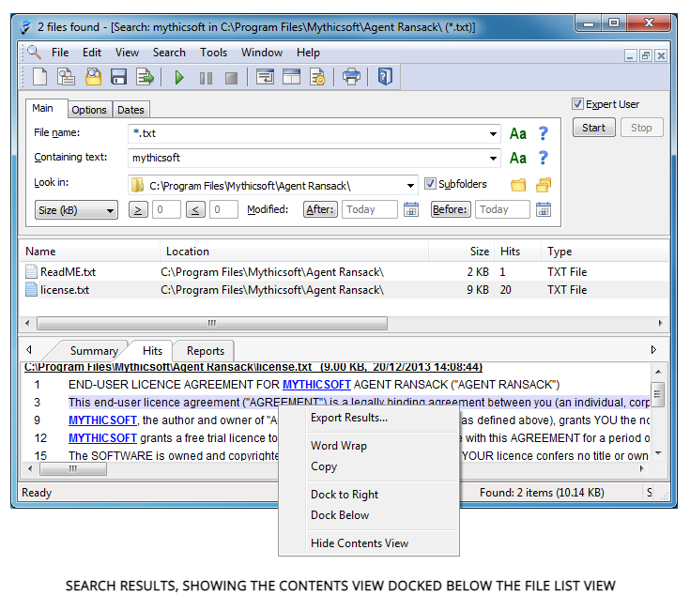
Task: Click the file list horizontal scrollbar thumb
Action: click(x=212, y=323)
